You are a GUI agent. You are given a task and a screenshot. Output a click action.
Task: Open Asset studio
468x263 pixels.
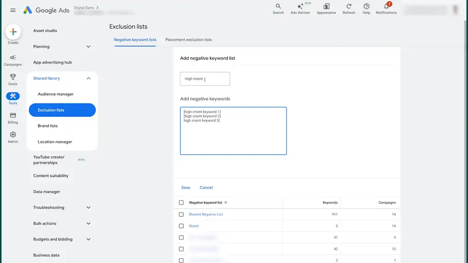pos(45,31)
